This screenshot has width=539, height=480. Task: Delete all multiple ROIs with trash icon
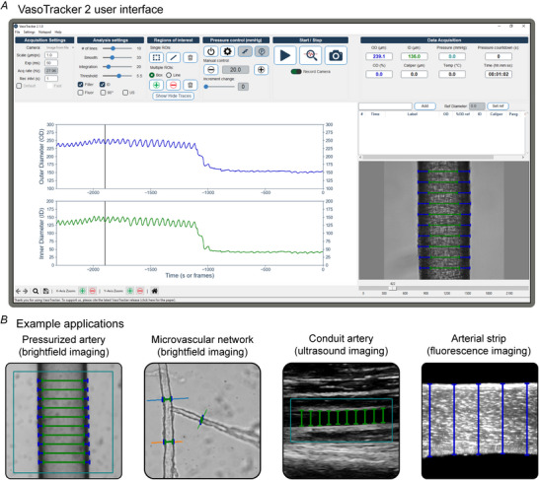tap(191, 85)
